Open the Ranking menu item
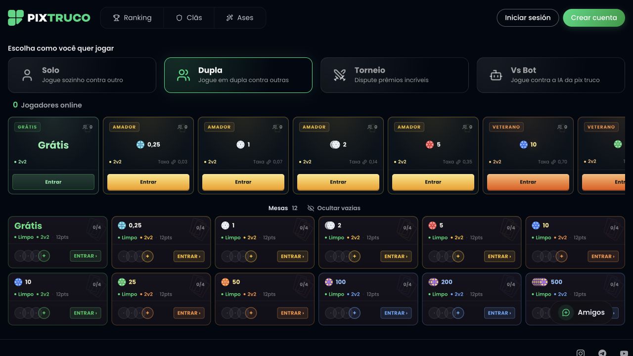Image resolution: width=633 pixels, height=356 pixels. pos(132,18)
